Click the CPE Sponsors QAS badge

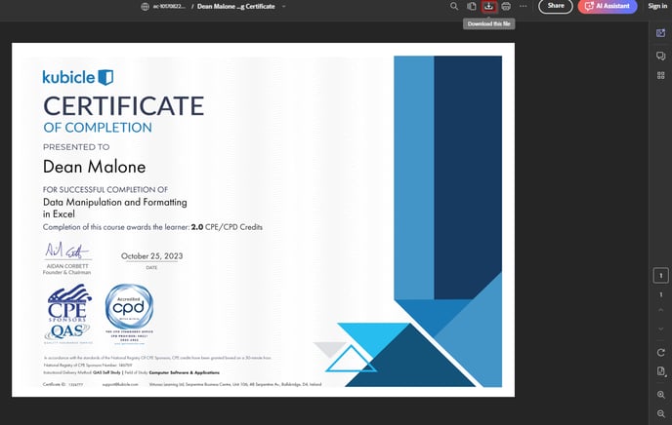click(68, 314)
